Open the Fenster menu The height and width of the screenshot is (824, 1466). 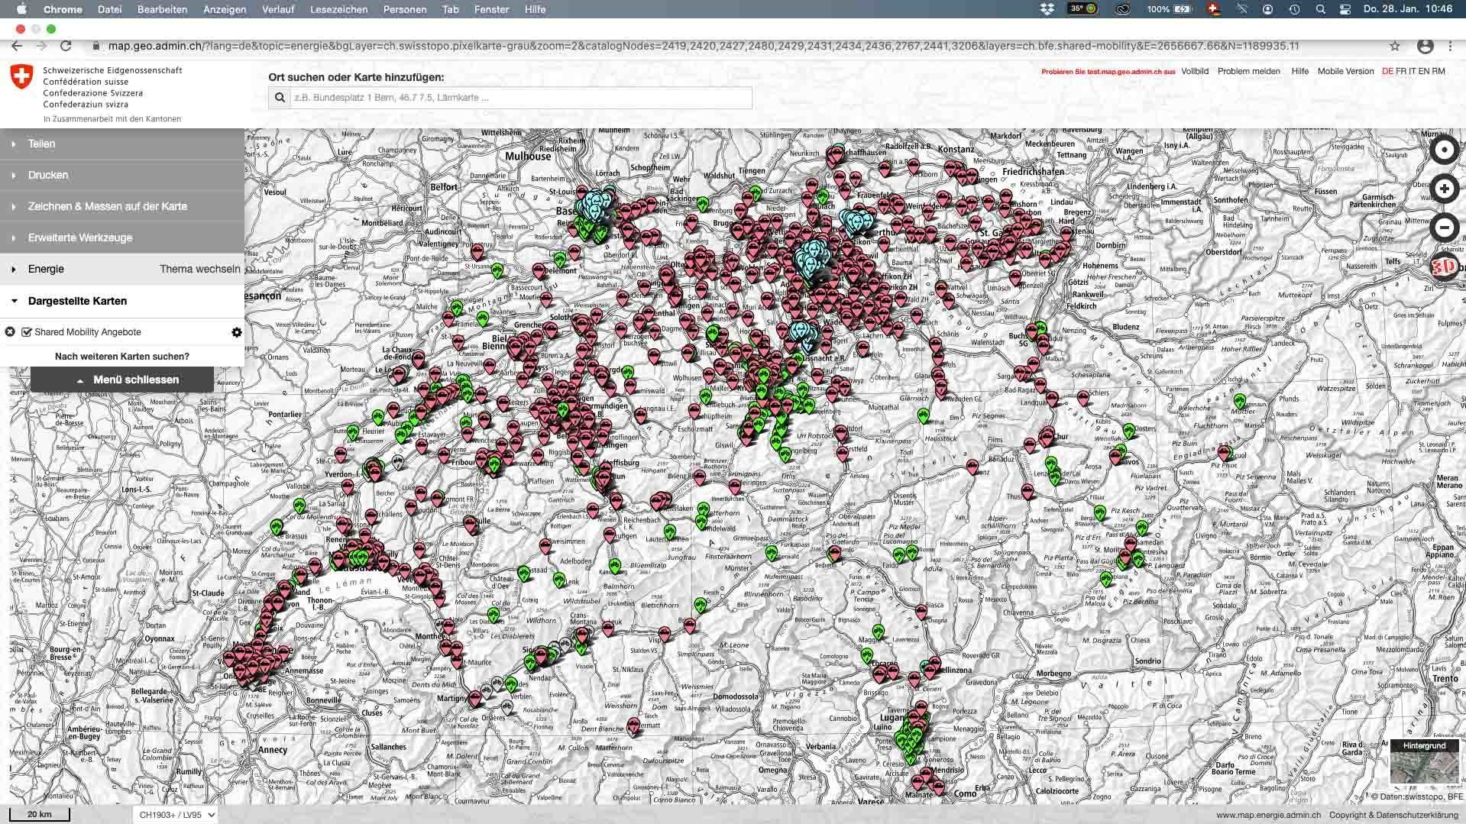(491, 9)
